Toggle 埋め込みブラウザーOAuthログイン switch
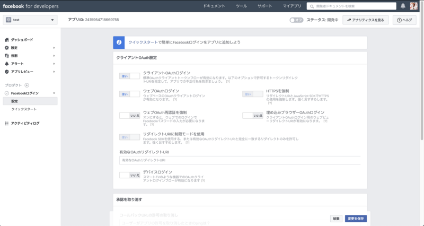The height and width of the screenshot is (226, 424). 253,116
